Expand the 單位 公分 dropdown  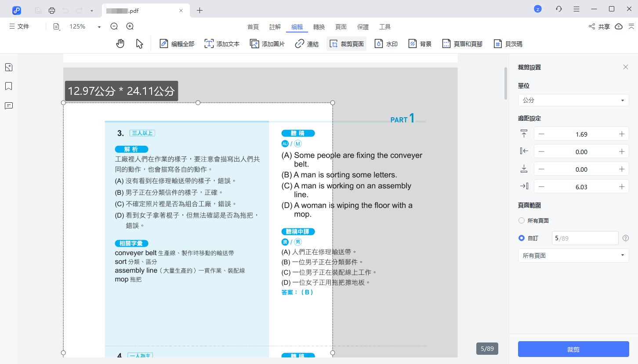(x=573, y=100)
